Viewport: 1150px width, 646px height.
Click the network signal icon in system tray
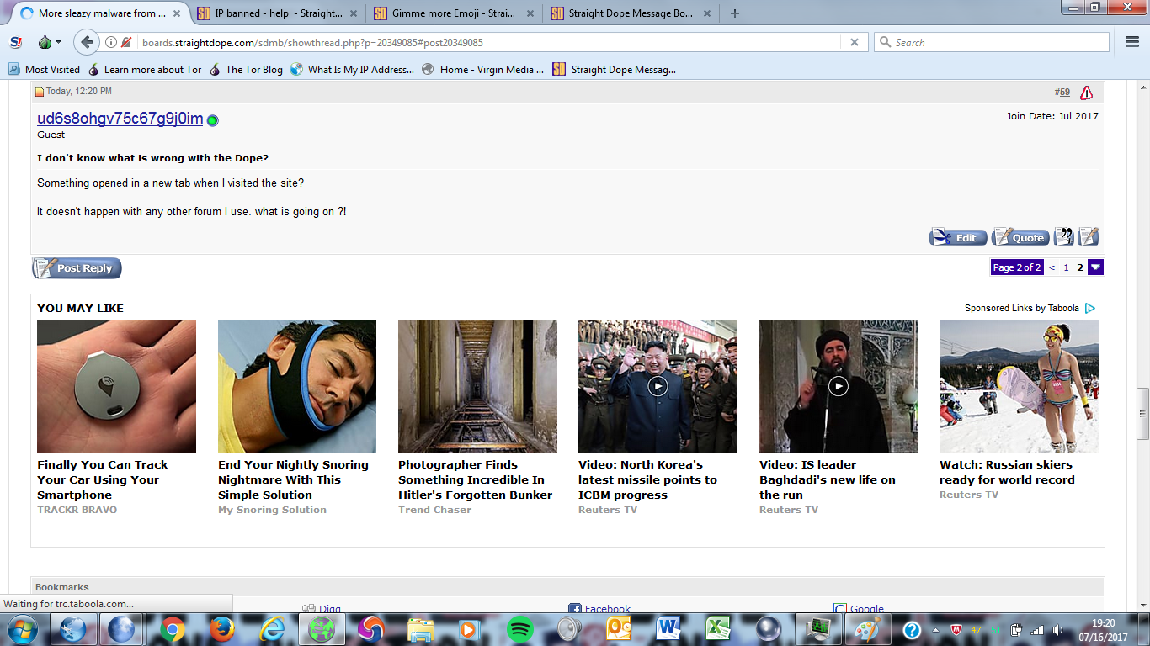[1037, 628]
